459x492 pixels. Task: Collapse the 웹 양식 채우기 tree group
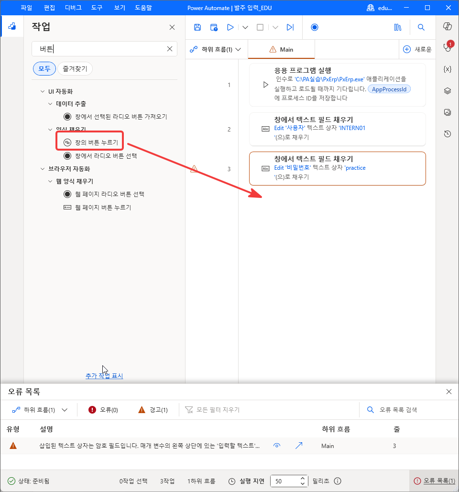pos(50,181)
